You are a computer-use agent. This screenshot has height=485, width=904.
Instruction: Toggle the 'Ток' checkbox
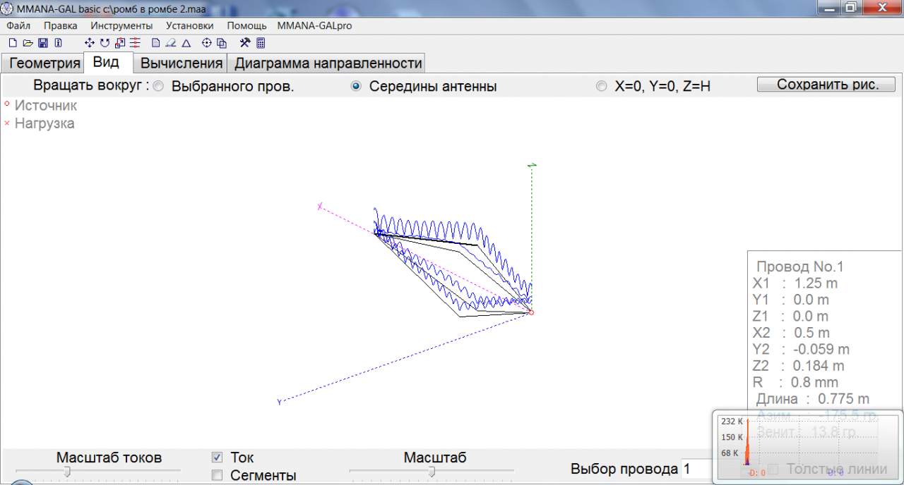pos(218,458)
